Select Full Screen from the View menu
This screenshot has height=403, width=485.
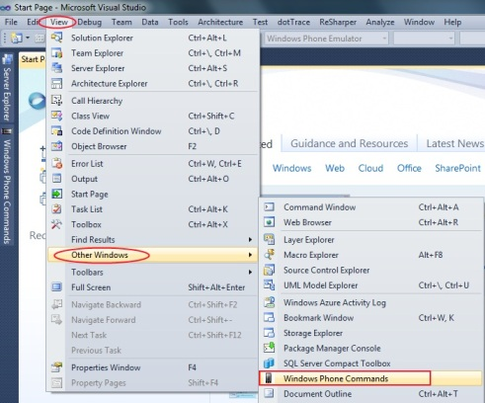(x=152, y=287)
